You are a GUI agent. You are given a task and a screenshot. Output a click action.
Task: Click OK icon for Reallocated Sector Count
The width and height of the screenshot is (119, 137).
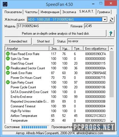(x=8, y=68)
